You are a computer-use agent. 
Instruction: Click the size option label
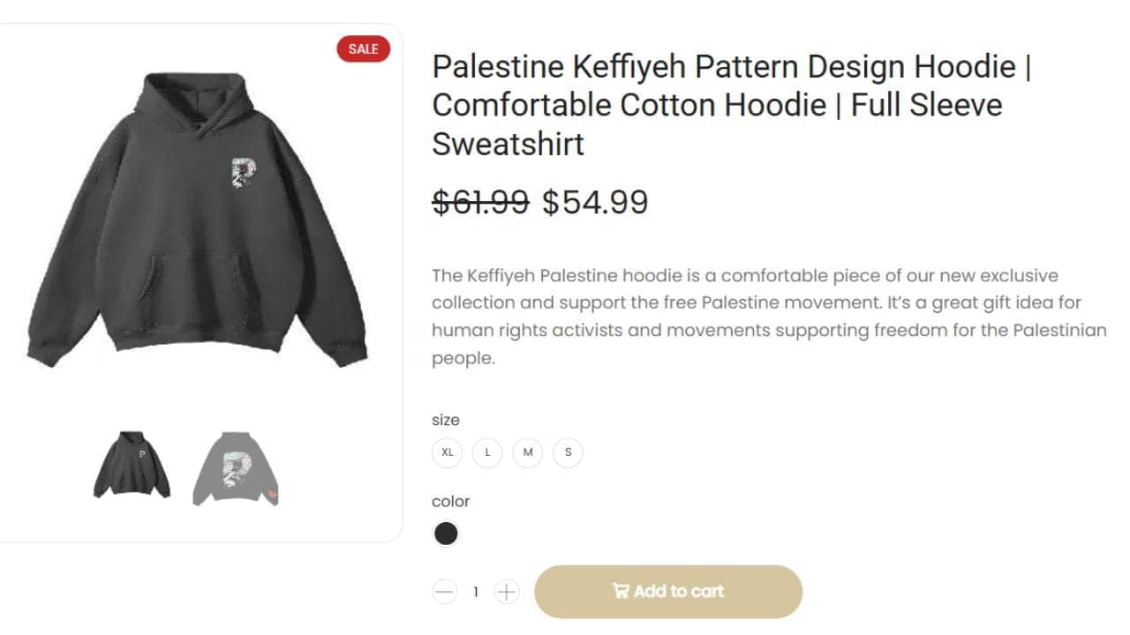pyautogui.click(x=446, y=420)
